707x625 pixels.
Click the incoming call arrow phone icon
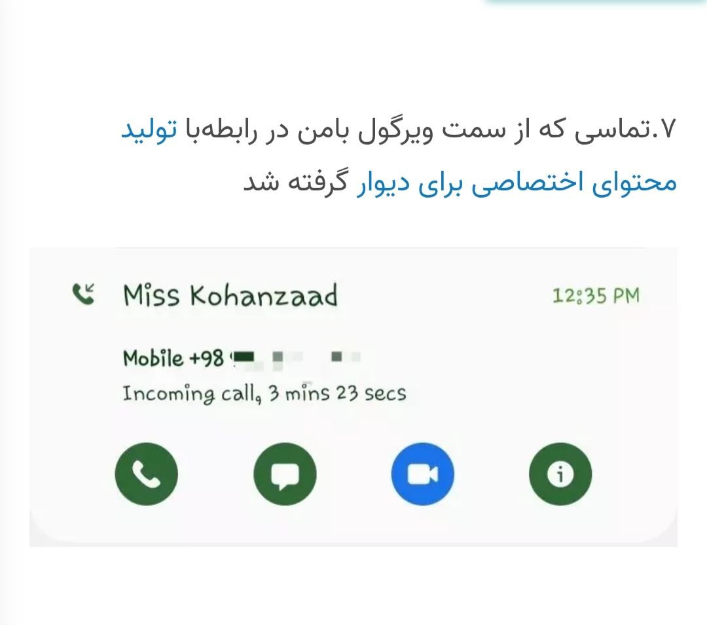click(x=83, y=295)
